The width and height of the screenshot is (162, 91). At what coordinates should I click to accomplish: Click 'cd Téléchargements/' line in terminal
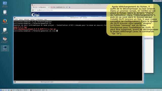pyautogui.click(x=33, y=21)
